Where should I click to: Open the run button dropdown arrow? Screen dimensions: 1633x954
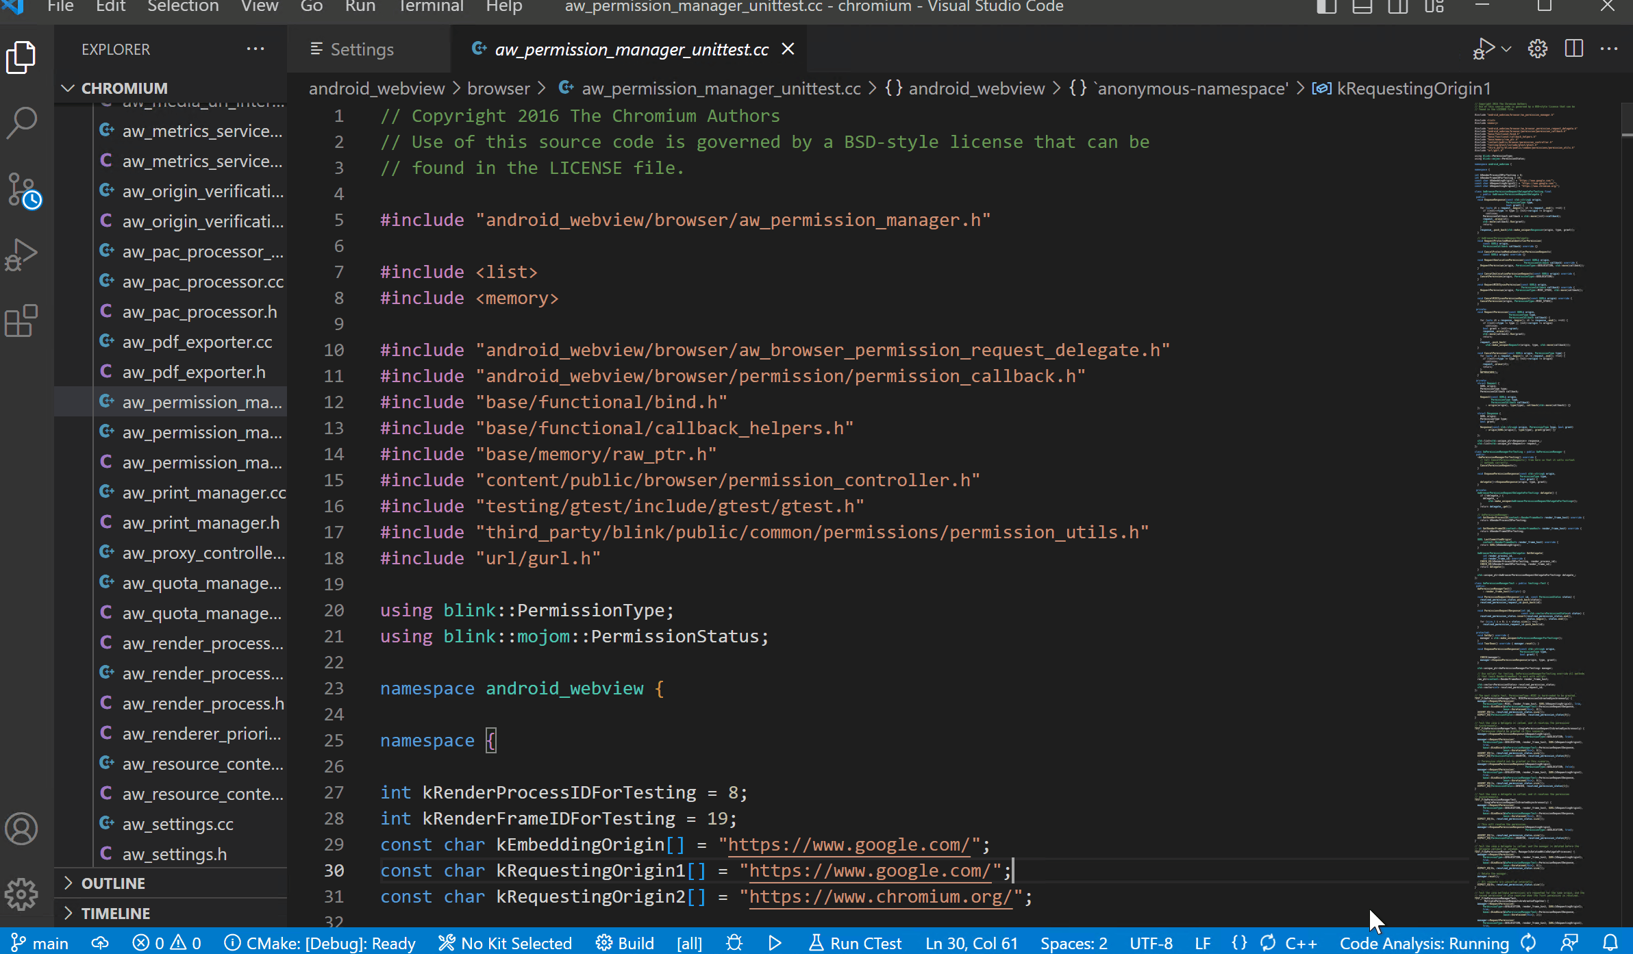click(1506, 49)
